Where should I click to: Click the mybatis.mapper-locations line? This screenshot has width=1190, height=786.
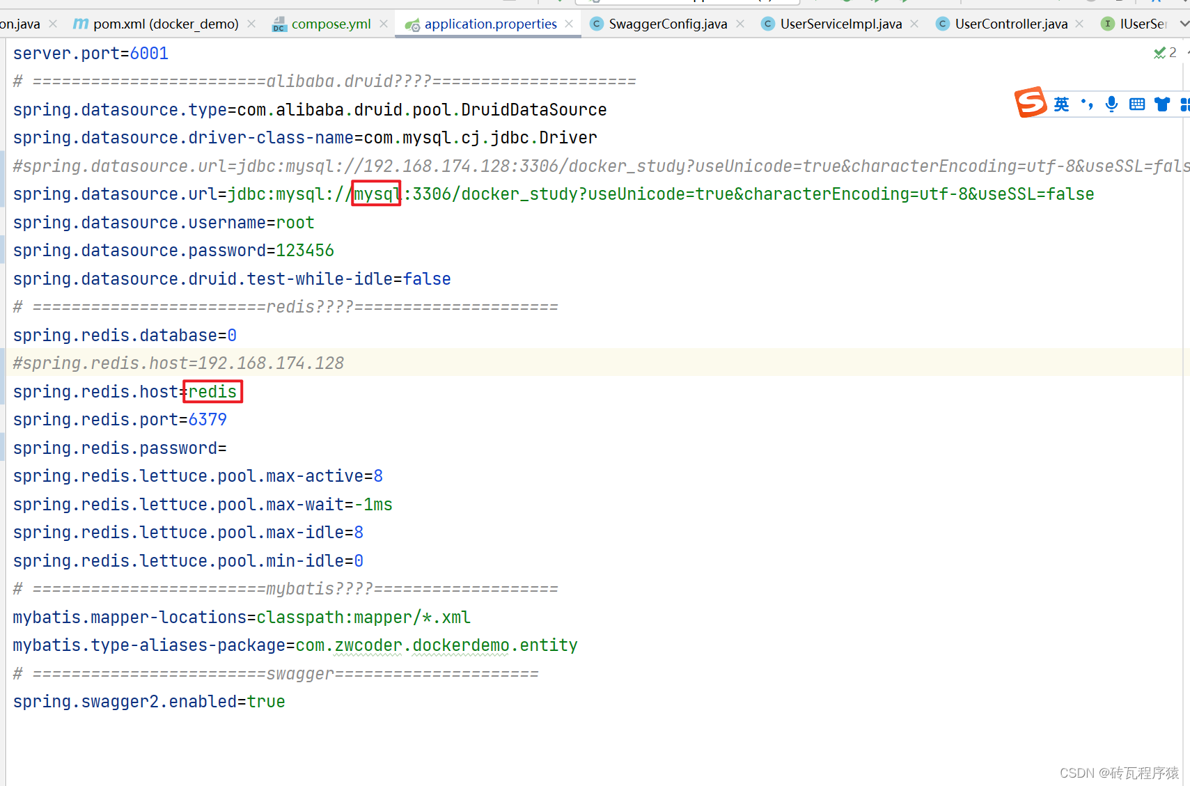[242, 618]
